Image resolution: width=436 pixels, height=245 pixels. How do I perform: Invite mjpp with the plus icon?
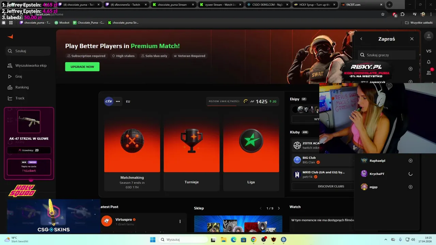pos(410,187)
